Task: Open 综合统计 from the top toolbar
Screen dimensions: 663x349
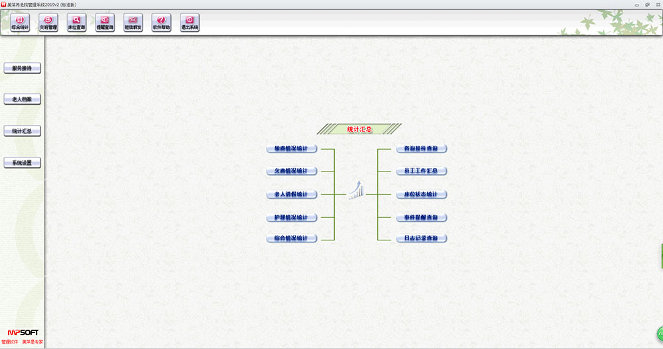Action: pyautogui.click(x=20, y=23)
